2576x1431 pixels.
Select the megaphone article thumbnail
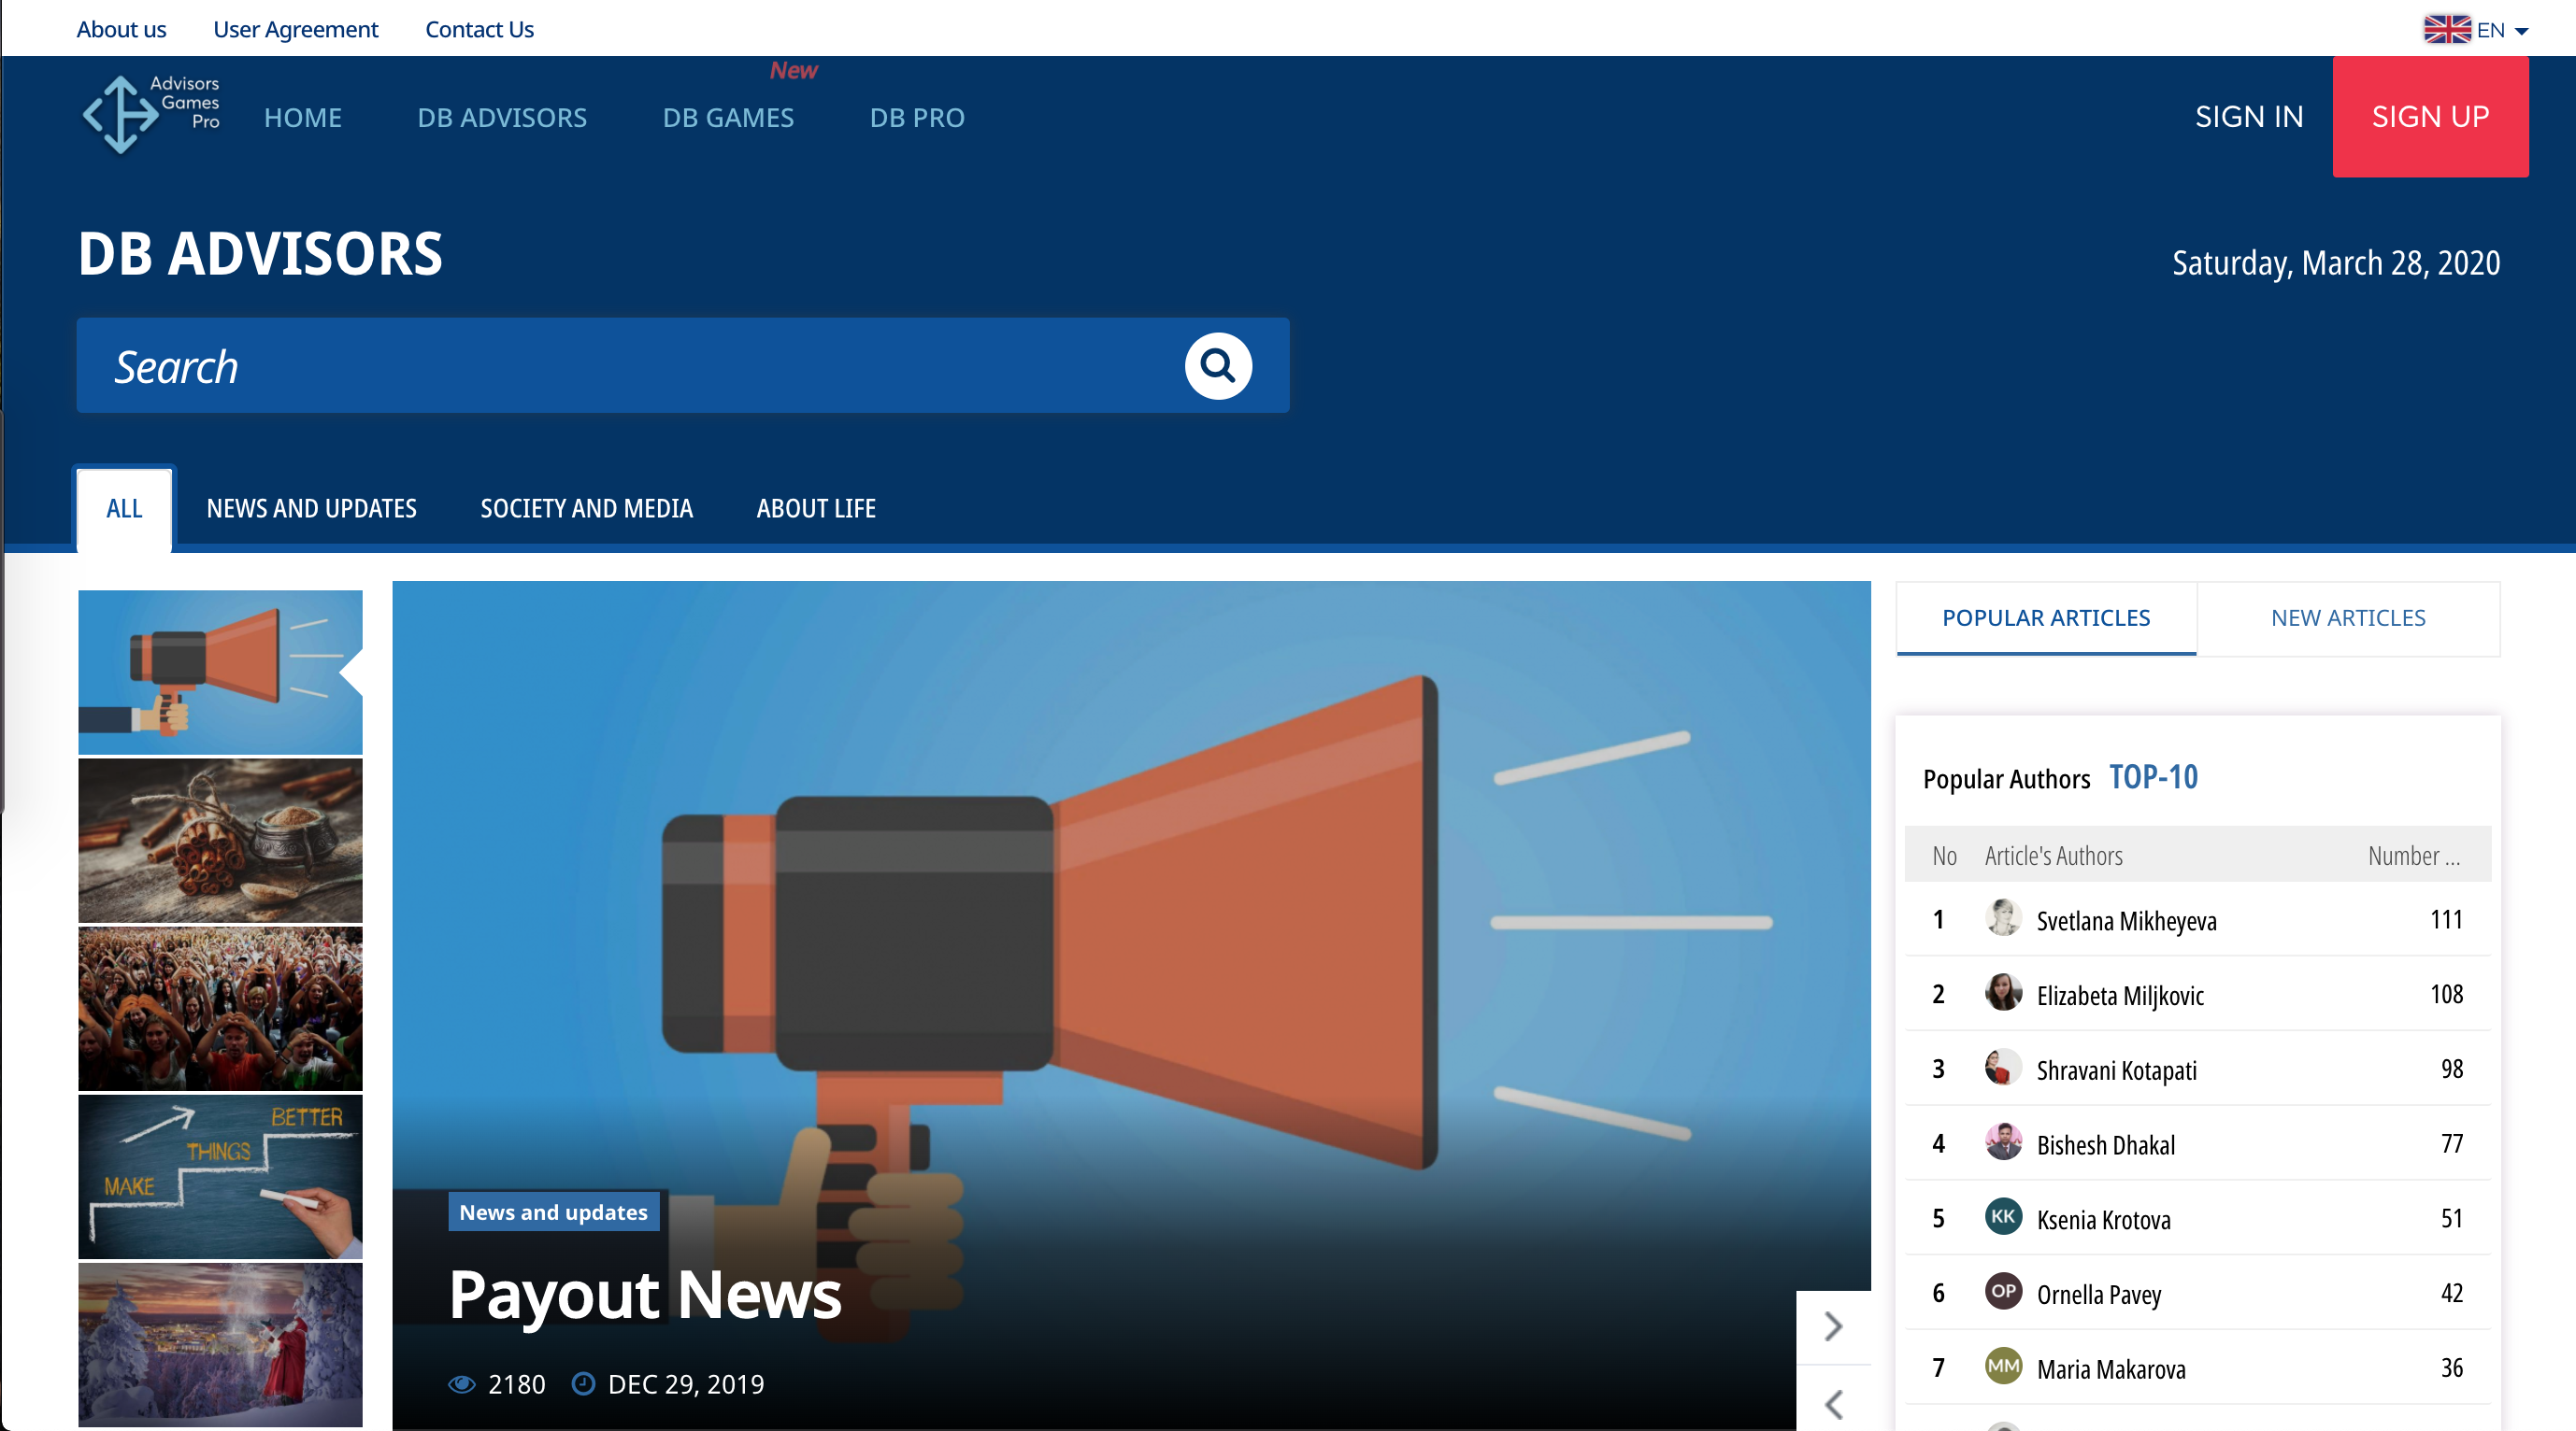[220, 672]
